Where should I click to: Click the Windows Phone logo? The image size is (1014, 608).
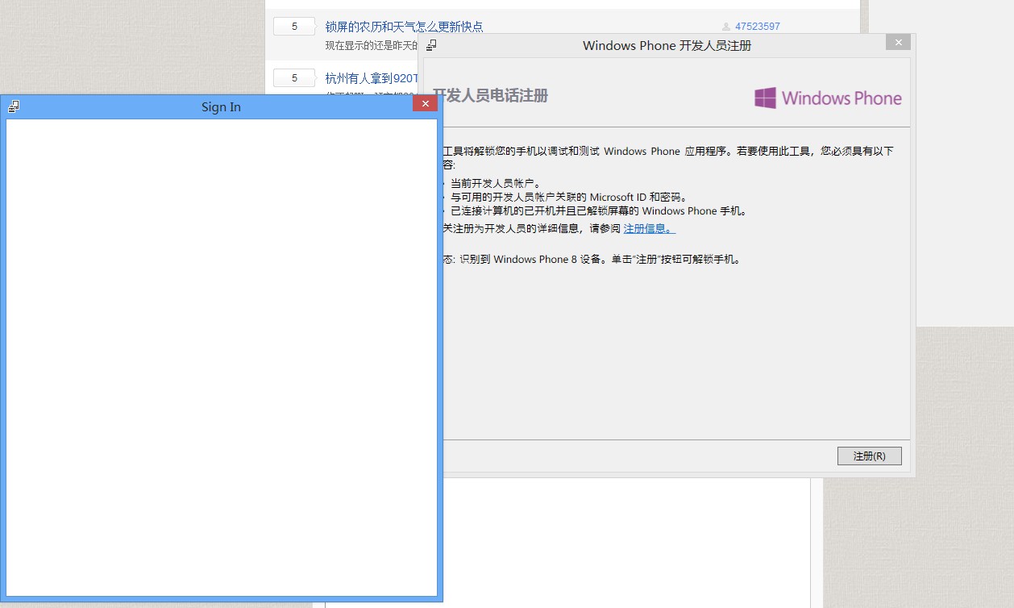point(828,98)
